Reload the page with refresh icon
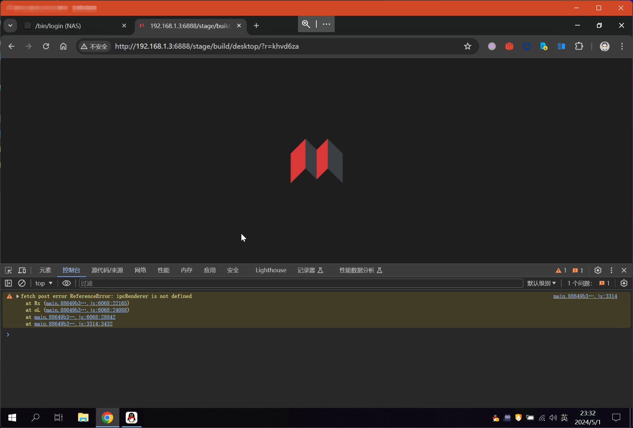The height and width of the screenshot is (428, 633). [46, 46]
